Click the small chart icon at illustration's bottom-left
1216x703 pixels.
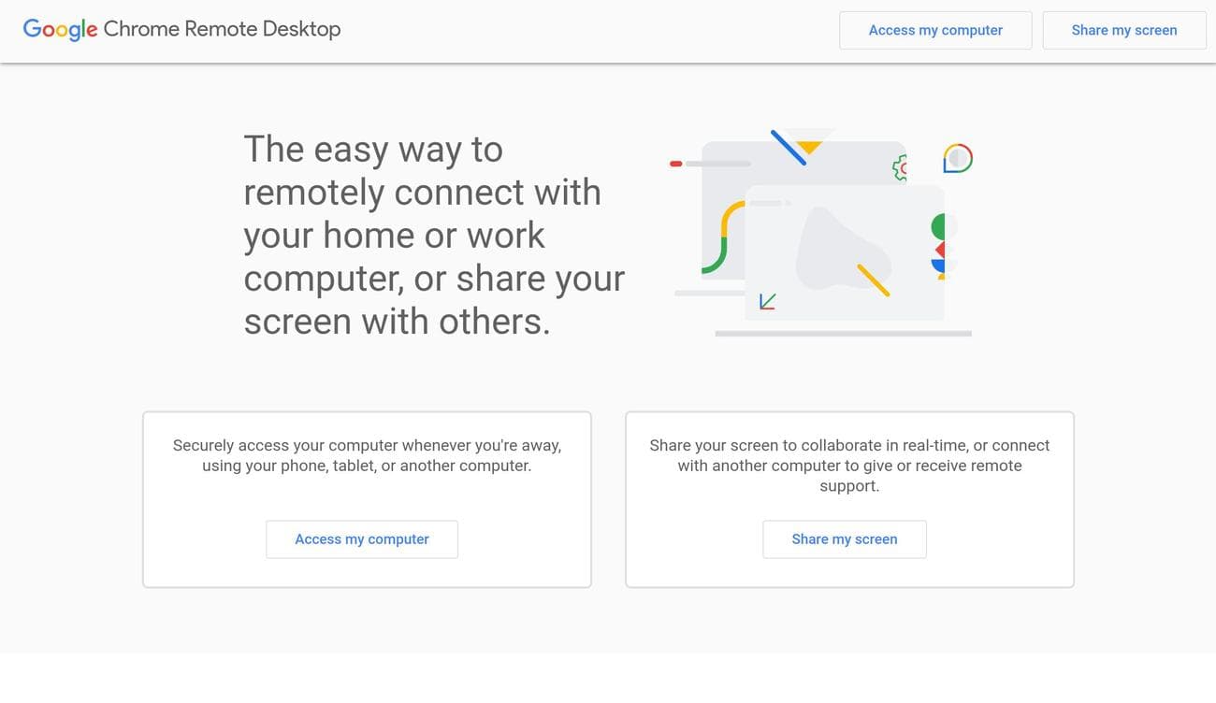[767, 302]
